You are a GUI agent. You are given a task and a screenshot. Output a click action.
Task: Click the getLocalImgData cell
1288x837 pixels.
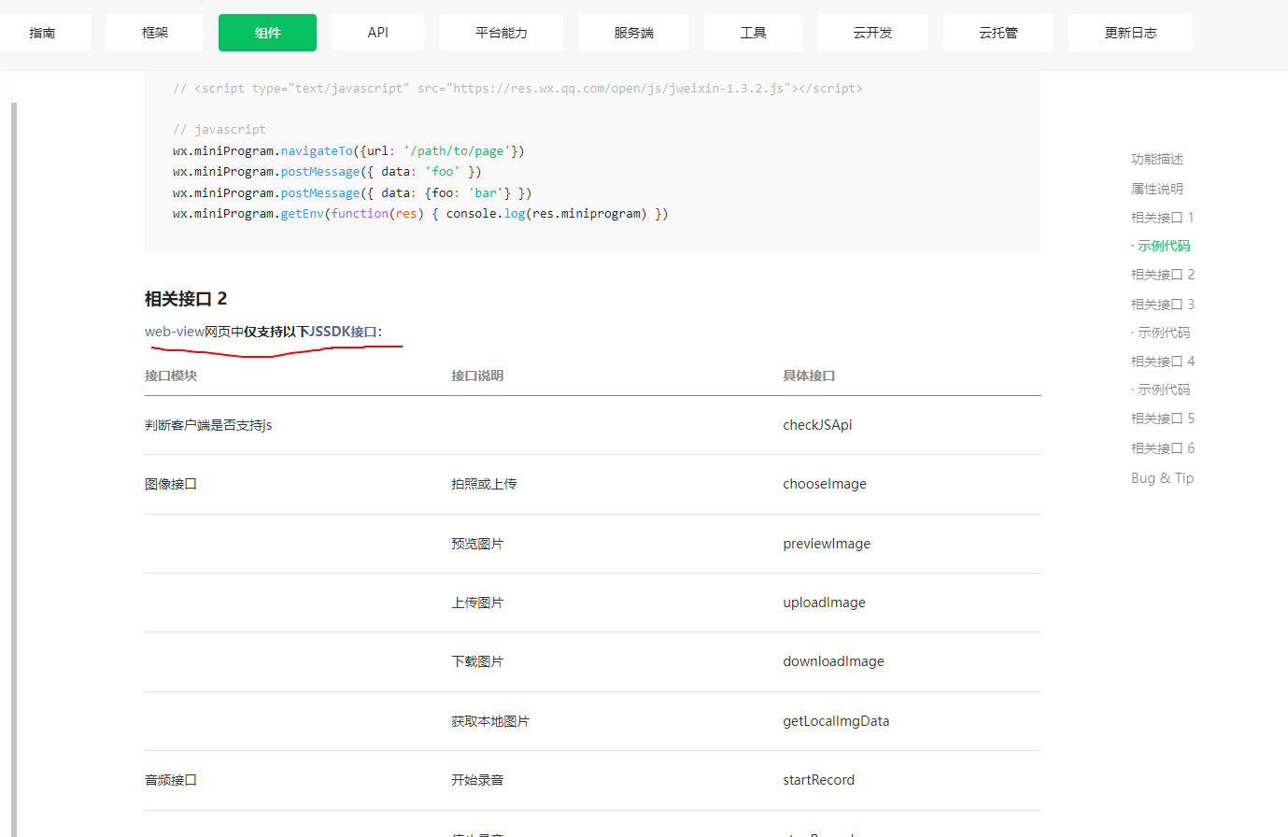click(836, 721)
